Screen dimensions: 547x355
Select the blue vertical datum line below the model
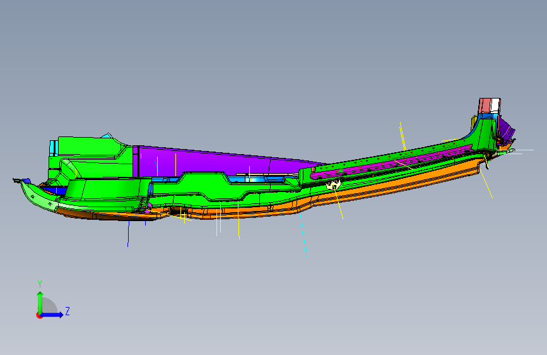(128, 234)
